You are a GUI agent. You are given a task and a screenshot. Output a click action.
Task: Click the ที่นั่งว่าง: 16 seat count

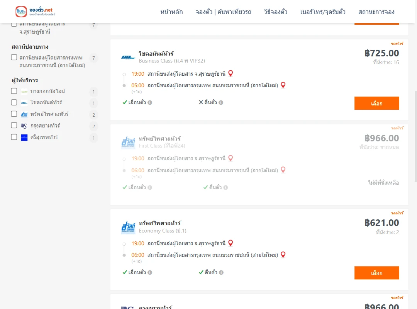click(x=386, y=62)
